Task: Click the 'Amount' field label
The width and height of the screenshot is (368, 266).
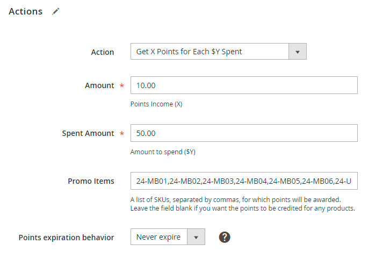Action: pyautogui.click(x=99, y=85)
